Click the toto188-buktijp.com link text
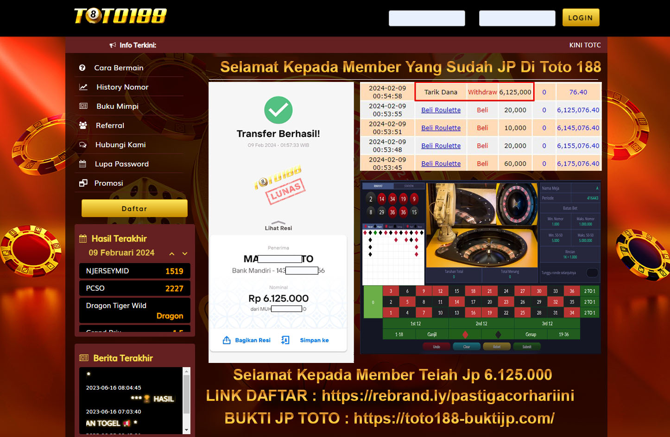Image resolution: width=670 pixels, height=437 pixels. tap(454, 418)
